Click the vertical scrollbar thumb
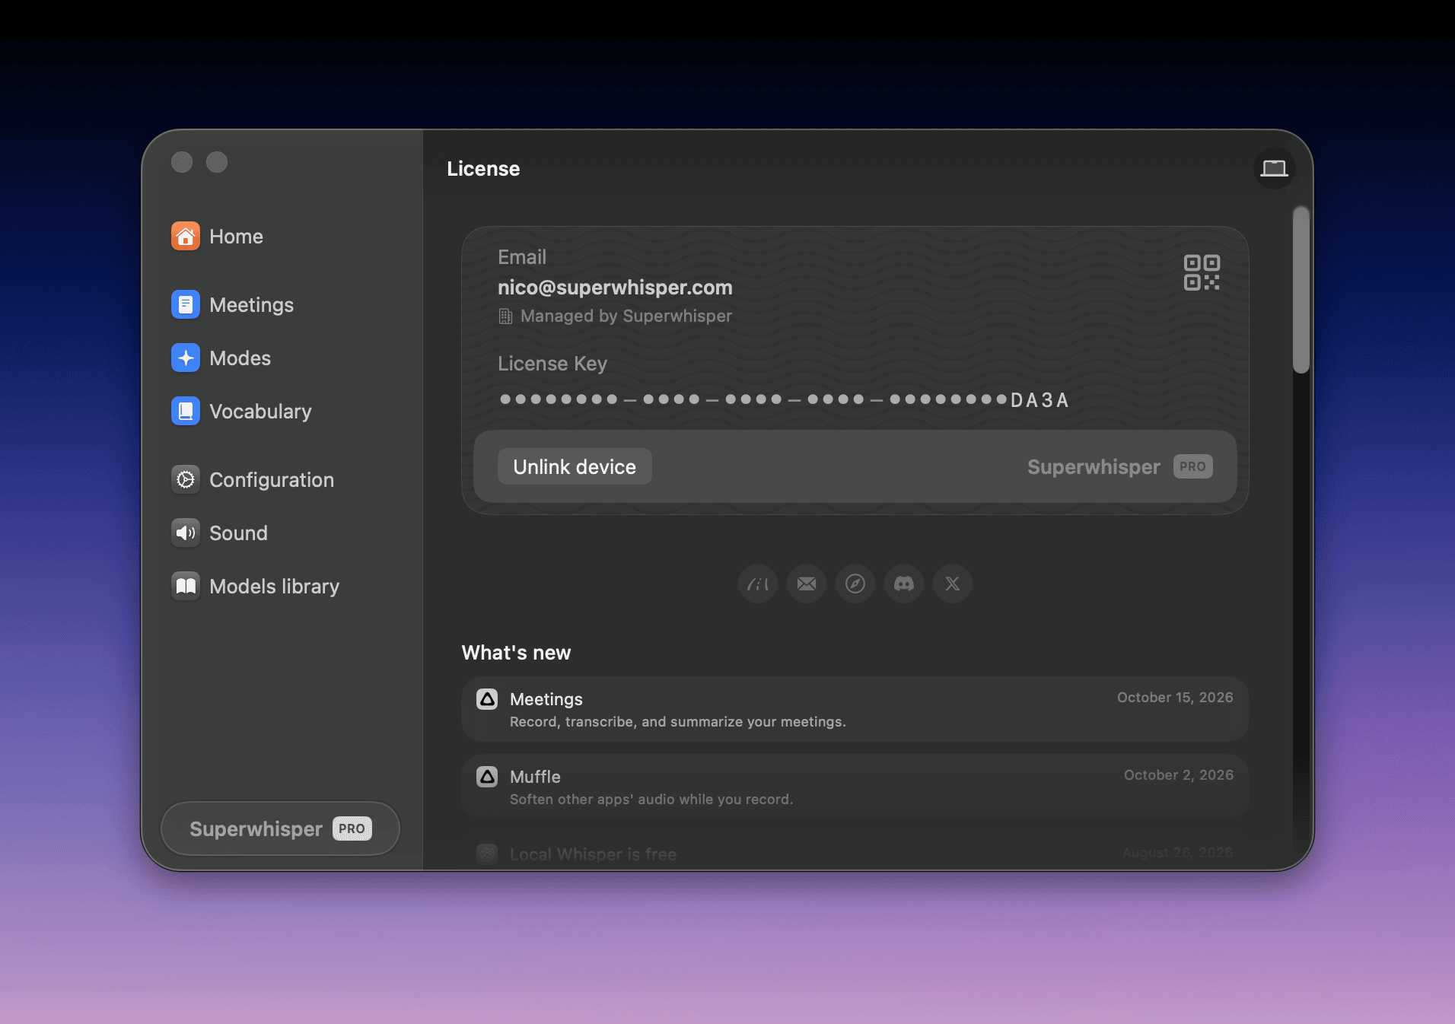Image resolution: width=1455 pixels, height=1024 pixels. tap(1301, 289)
